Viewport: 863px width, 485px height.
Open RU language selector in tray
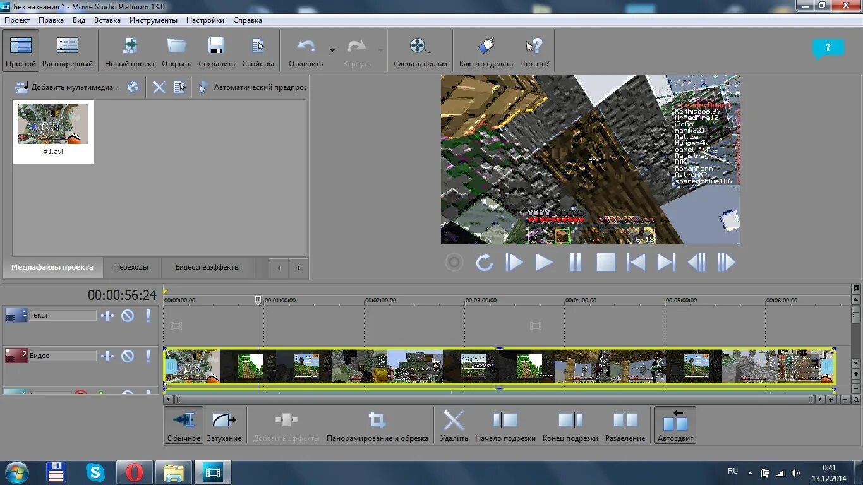coord(733,471)
